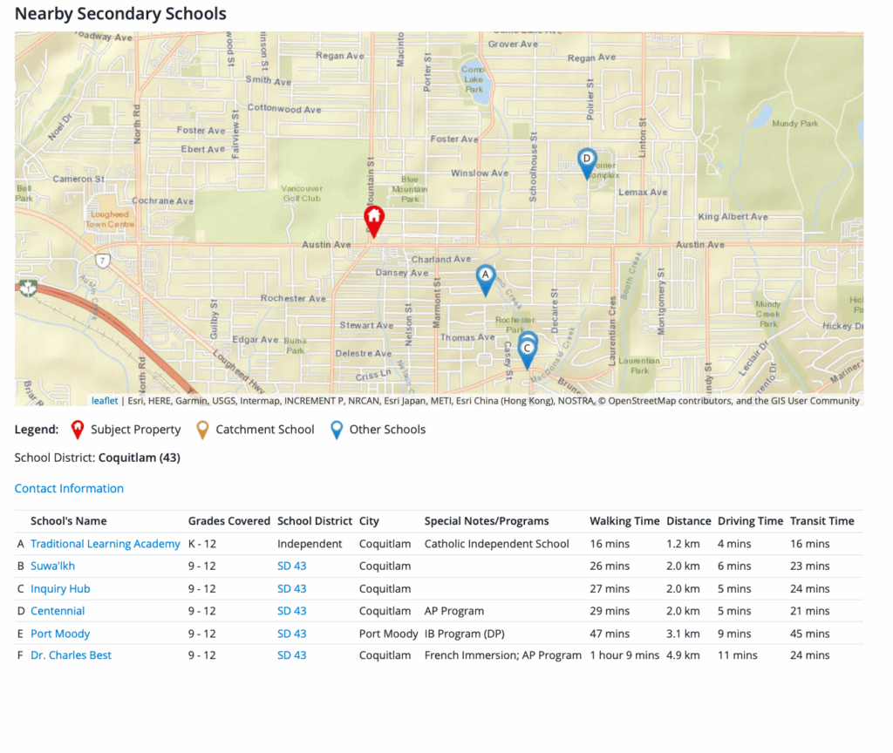This screenshot has height=753, width=893.
Task: Open the Centennial school link
Action: click(x=58, y=611)
